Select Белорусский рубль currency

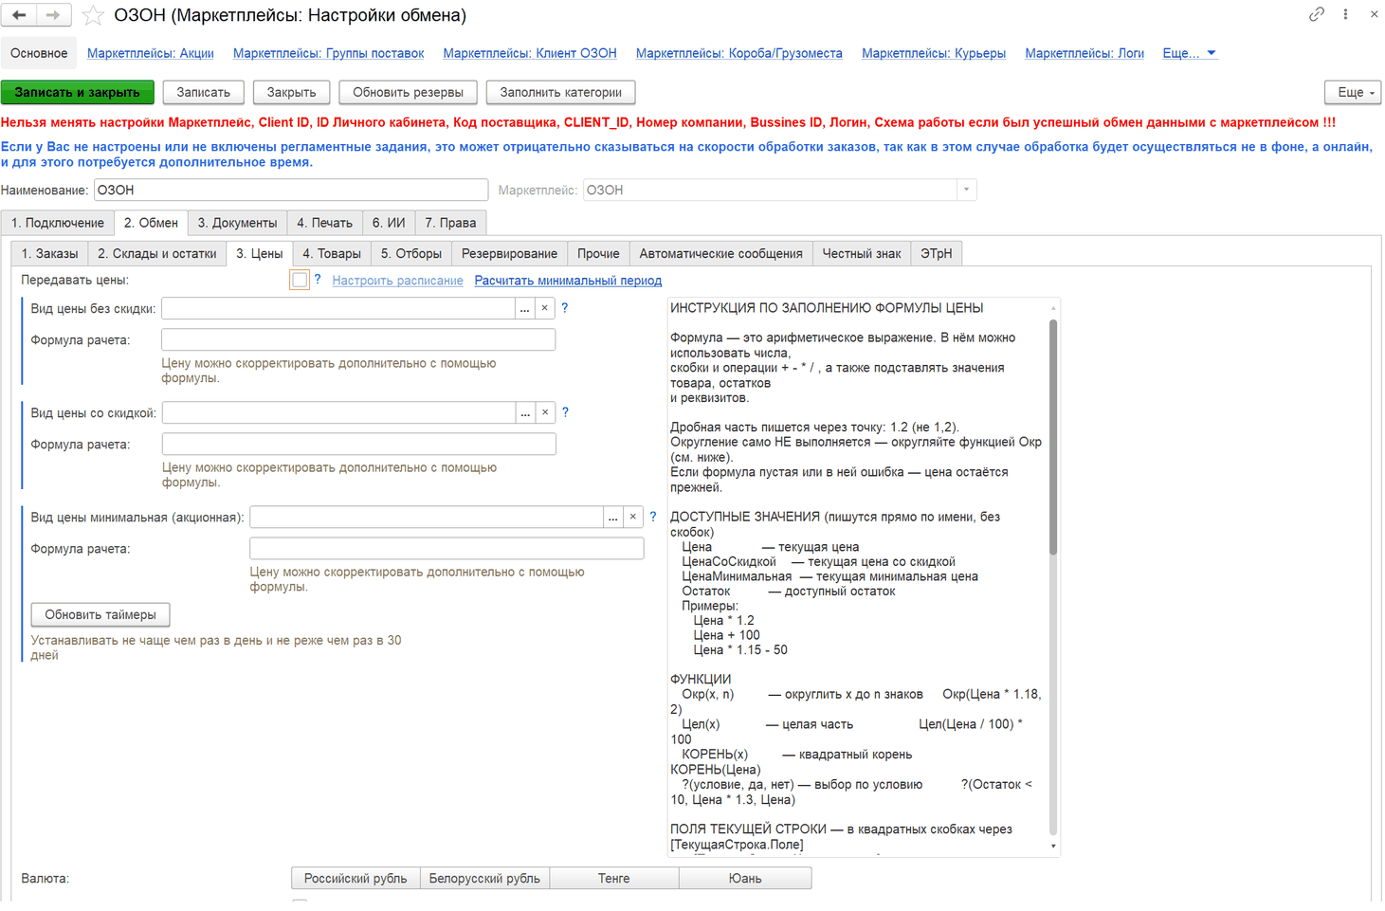tap(484, 879)
